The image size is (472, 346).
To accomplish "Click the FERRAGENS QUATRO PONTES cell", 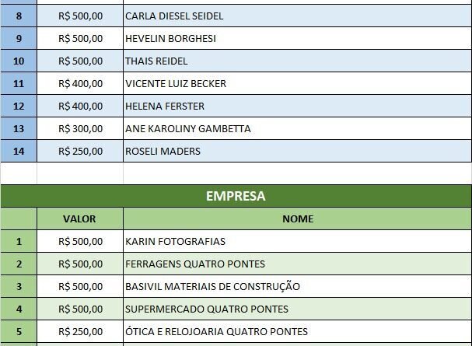I will (x=195, y=264).
